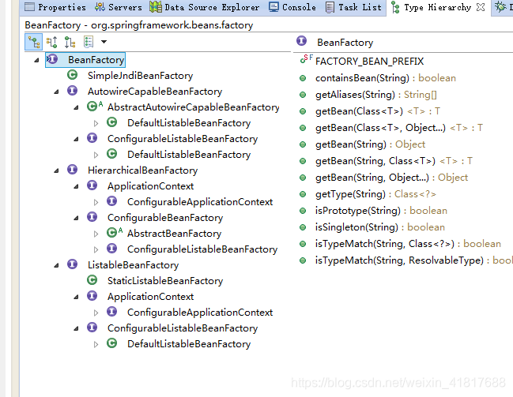Click the SimpleJndiBeanFactory class icon

[x=72, y=75]
